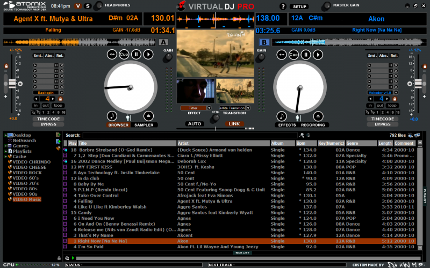Click the deck A pitch slider handle
430x268 pixels.
pos(12,84)
